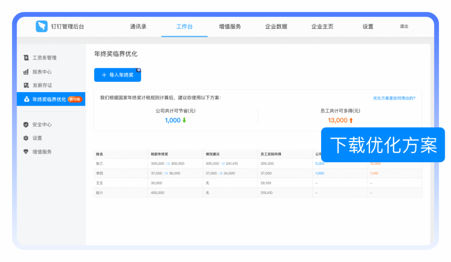The width and height of the screenshot is (451, 262).
Task: Click the DingTalk logo icon
Action: tap(42, 26)
